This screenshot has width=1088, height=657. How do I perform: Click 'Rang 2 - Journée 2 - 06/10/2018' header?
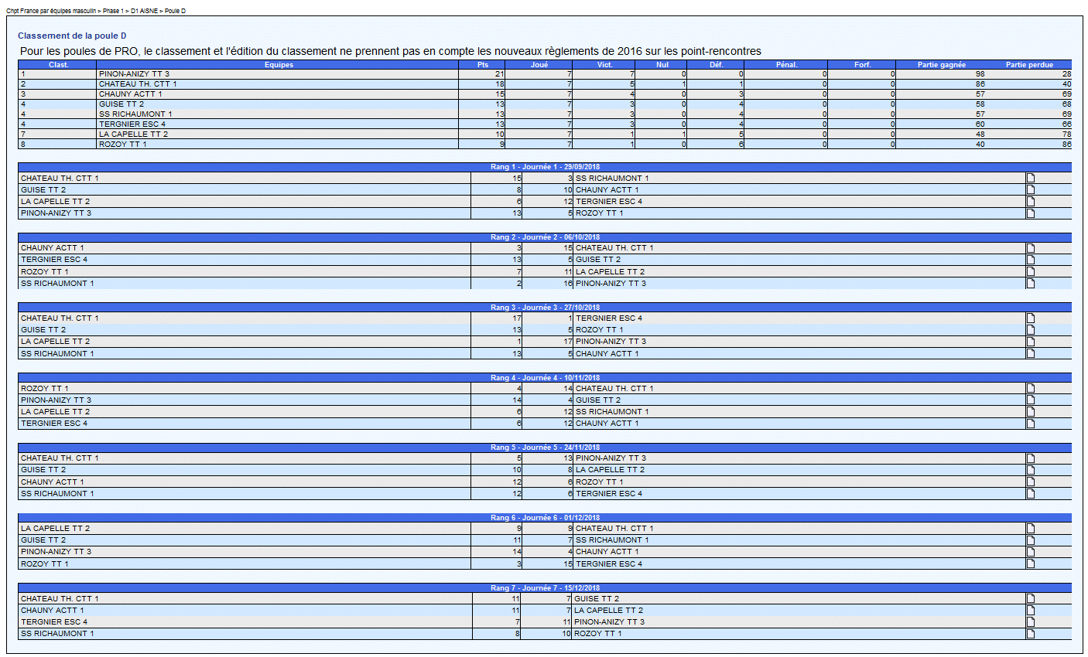(x=545, y=237)
